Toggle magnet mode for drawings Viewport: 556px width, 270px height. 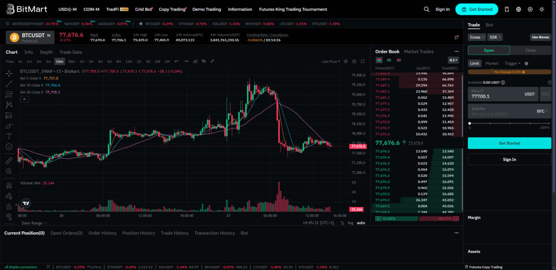tap(9, 185)
